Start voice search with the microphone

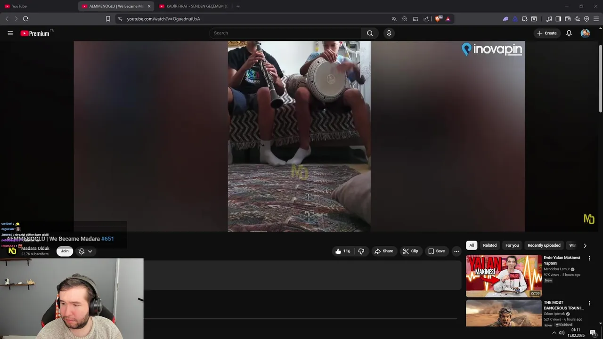389,33
